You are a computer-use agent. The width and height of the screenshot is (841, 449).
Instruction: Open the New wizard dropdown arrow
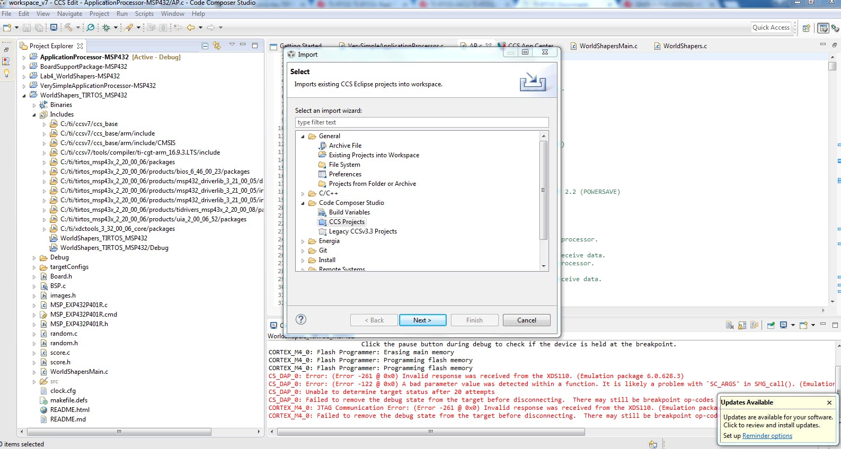click(16, 28)
